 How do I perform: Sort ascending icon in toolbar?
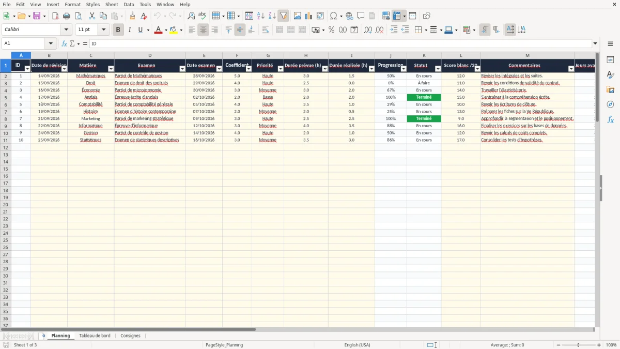click(261, 16)
